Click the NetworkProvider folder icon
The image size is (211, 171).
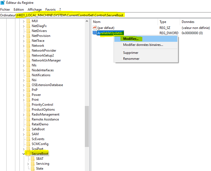coord(28,51)
